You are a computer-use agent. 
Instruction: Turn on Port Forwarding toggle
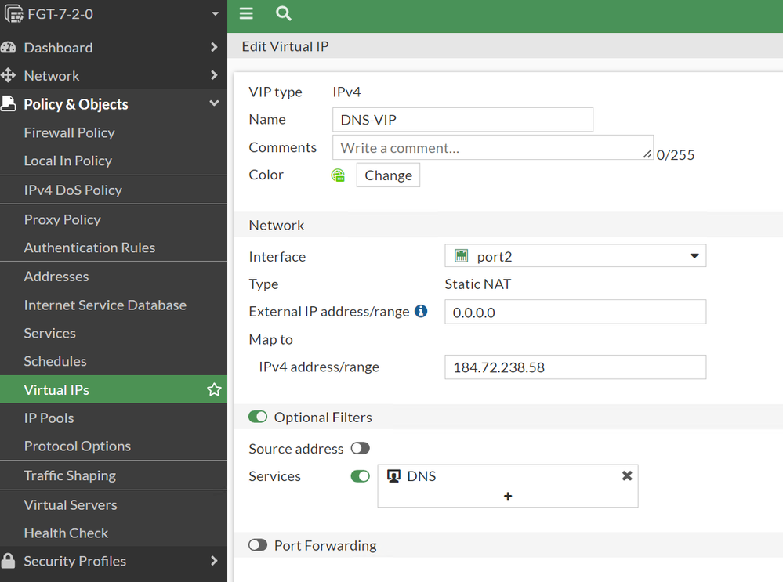pyautogui.click(x=258, y=544)
